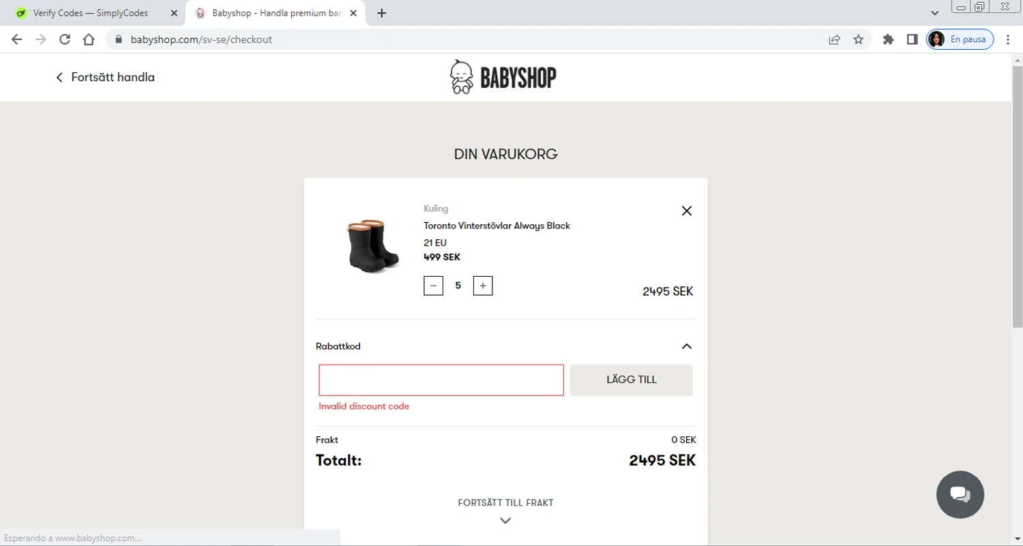Click the Frakt 0 SEK value

click(683, 440)
